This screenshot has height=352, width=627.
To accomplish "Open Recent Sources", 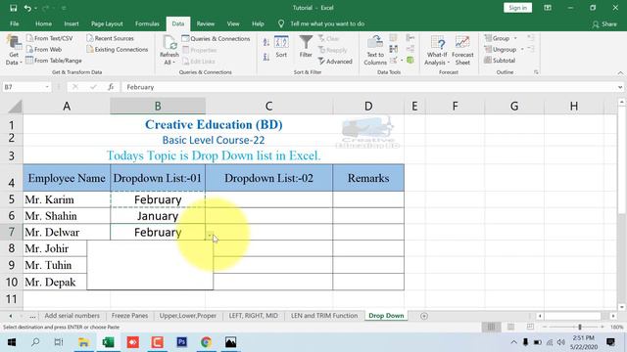I will click(110, 38).
